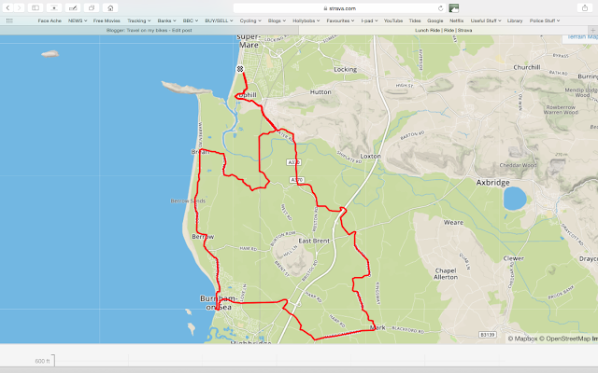Click the Mark village label on map
The width and height of the screenshot is (598, 373).
(377, 327)
